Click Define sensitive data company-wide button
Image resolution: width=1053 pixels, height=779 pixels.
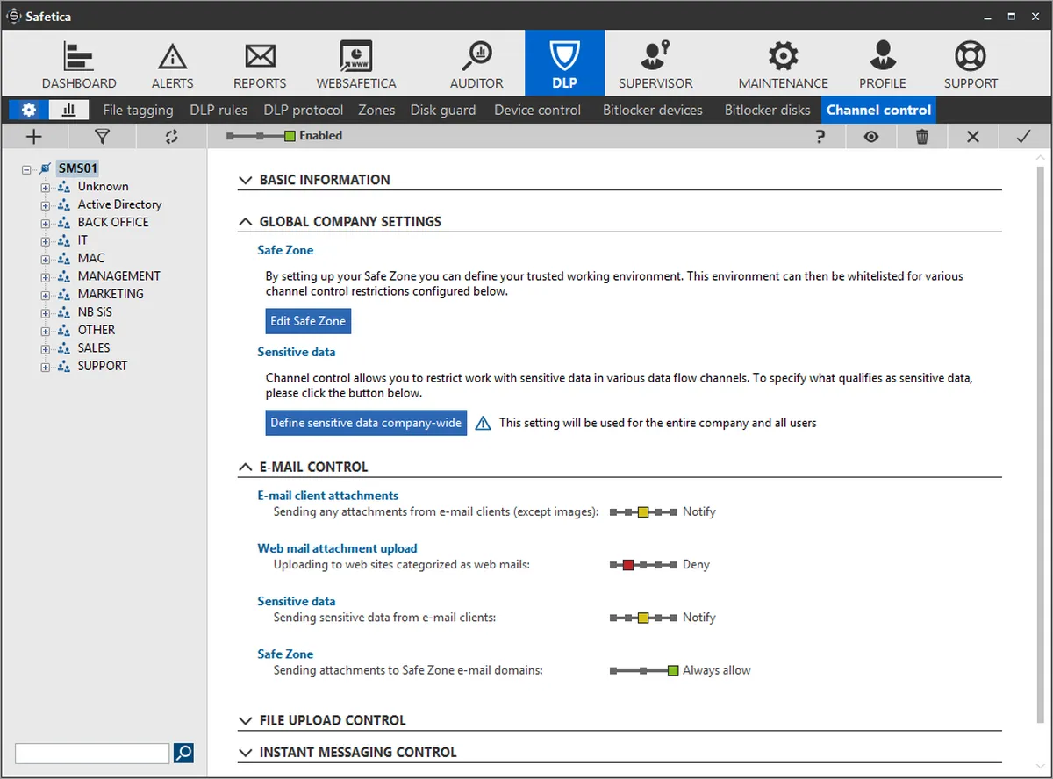coord(366,423)
